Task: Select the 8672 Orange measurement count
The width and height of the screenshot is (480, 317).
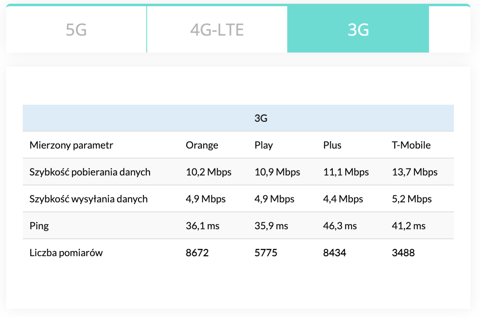Action: click(x=197, y=253)
